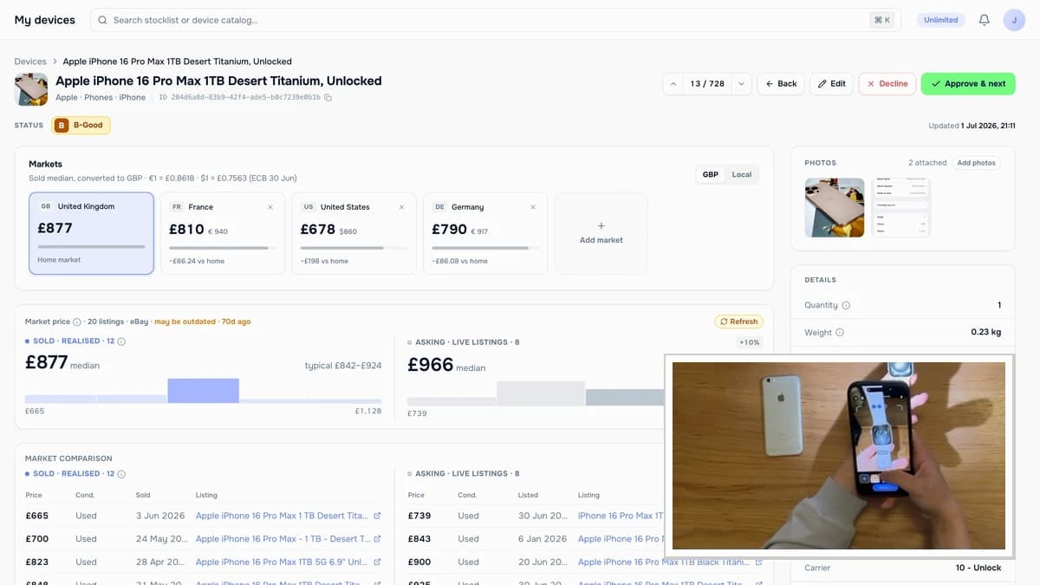Open external link for the £700 sold listing
Image resolution: width=1040 pixels, height=585 pixels.
pos(377,539)
